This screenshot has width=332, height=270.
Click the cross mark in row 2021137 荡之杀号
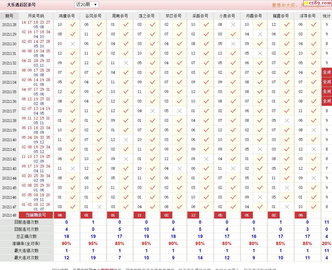tap(153, 111)
